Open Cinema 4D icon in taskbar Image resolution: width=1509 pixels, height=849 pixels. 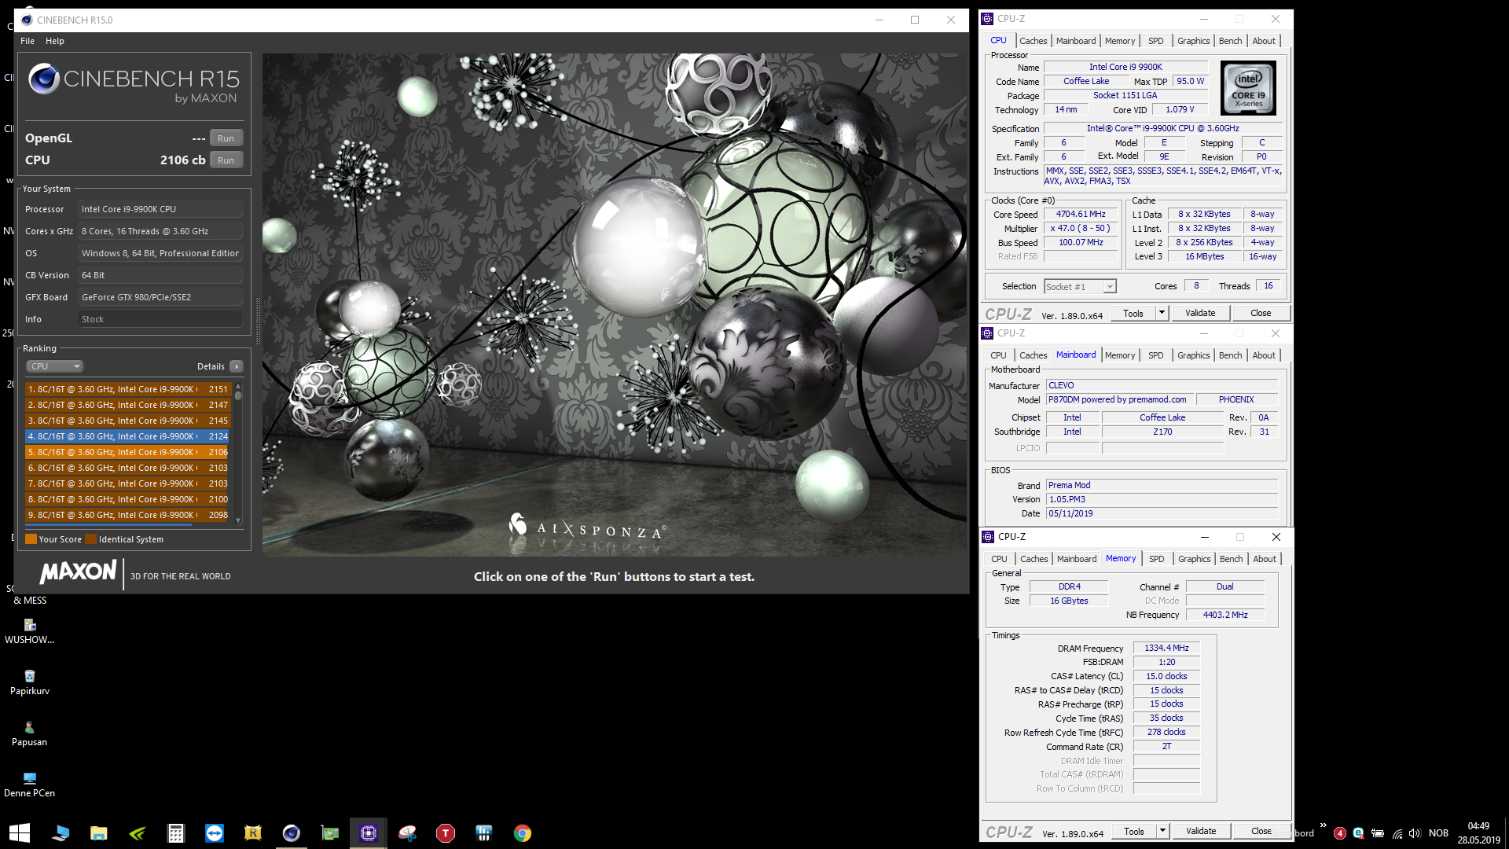(x=291, y=833)
